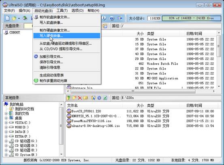Click the ubuntu-8.04-desktop-i386.iso file icon
This screenshot has height=165, width=224.
[69, 126]
